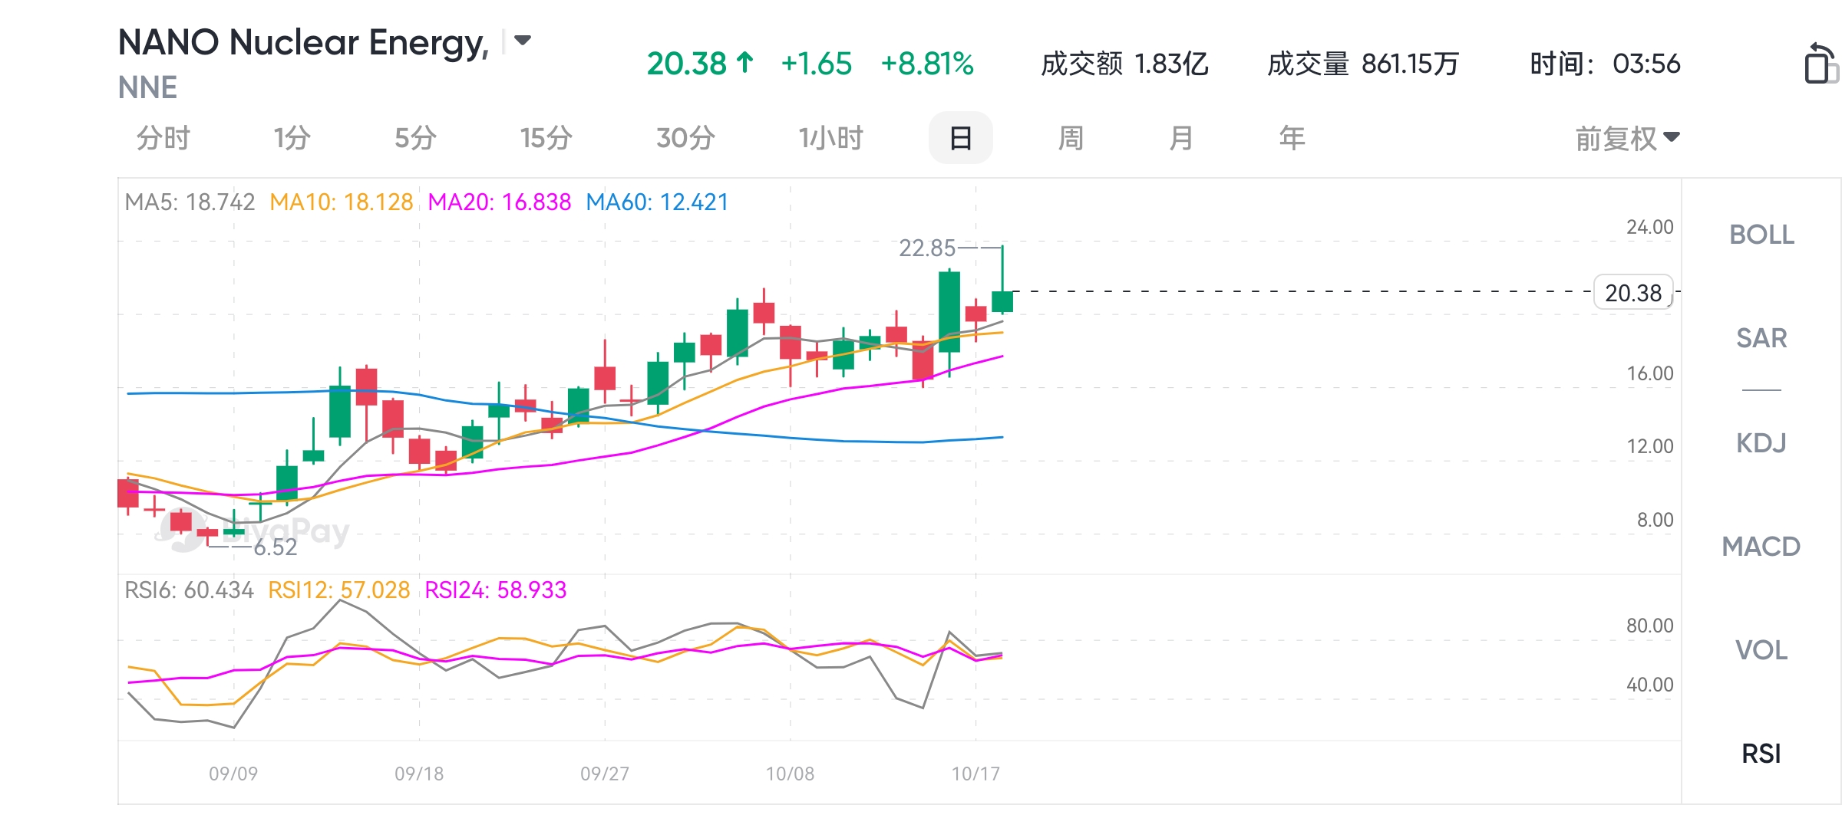Switch to the 分时 intraday tab
This screenshot has height=828, width=1842.
coord(163,138)
